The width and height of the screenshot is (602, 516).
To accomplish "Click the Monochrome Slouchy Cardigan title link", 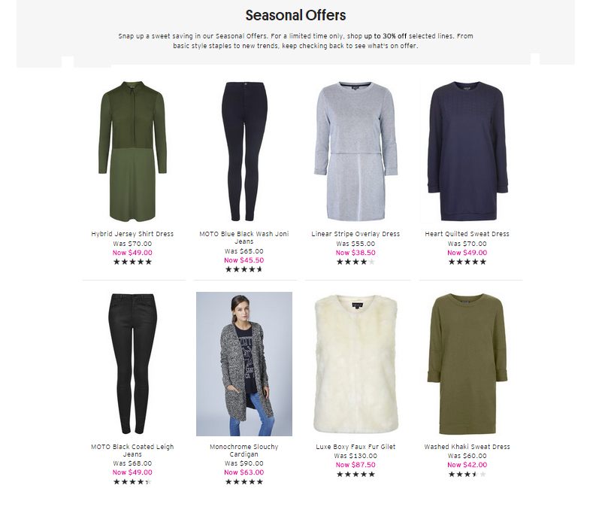I will click(x=244, y=451).
